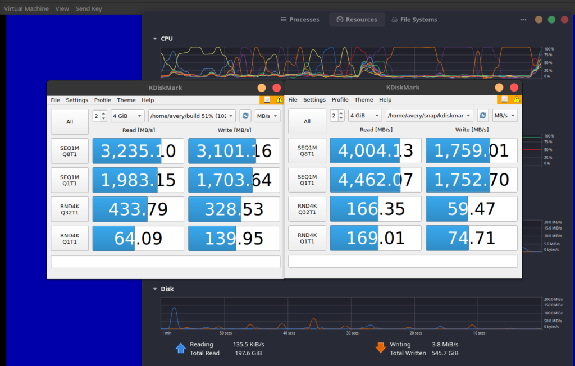This screenshot has width=575, height=366.
Task: Click the drive icon in right KDiskMark menubar
Action: point(504,100)
